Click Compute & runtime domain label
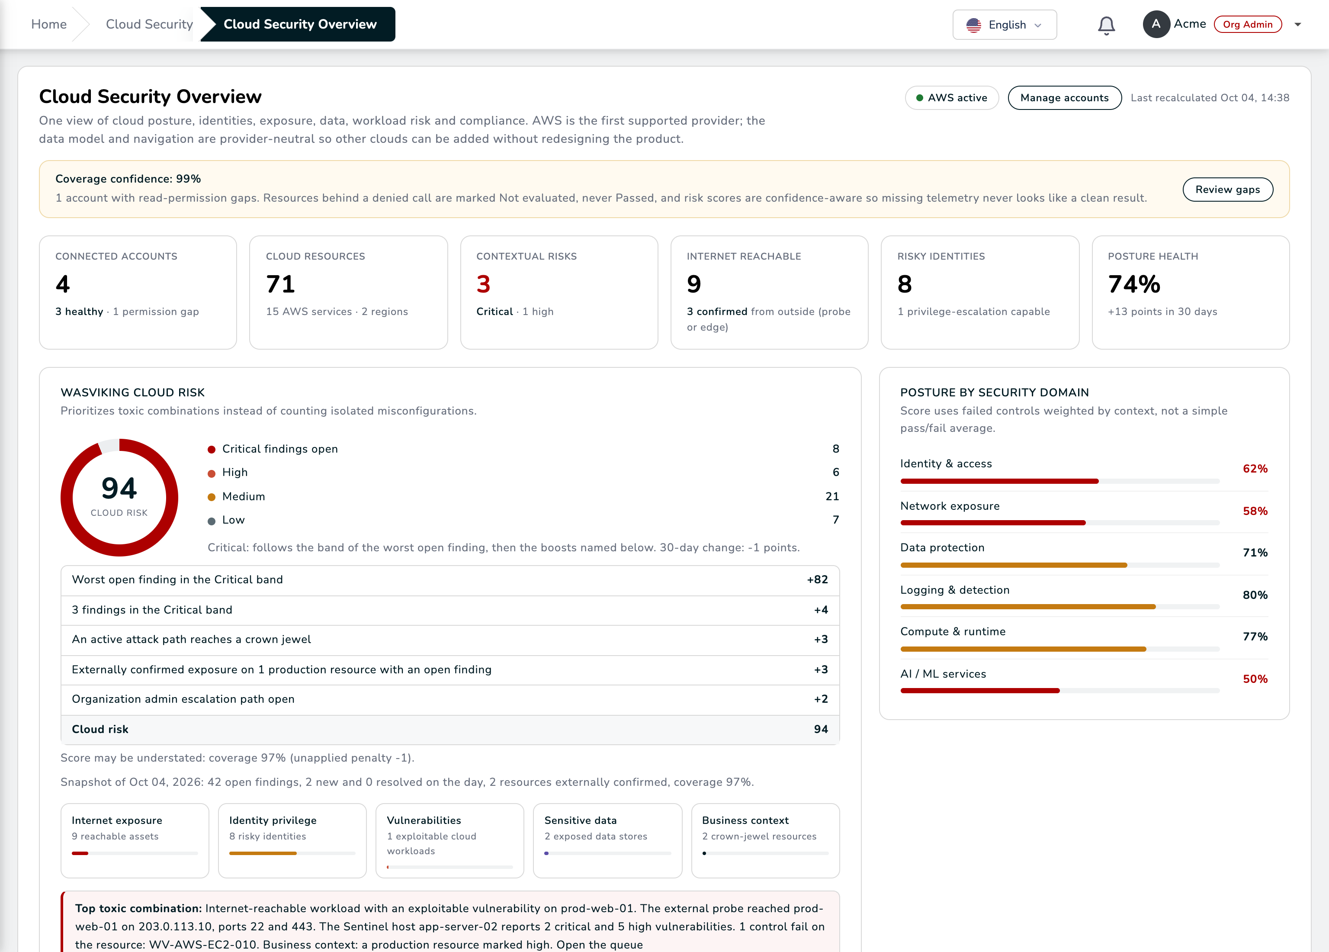1329x952 pixels. coord(953,631)
